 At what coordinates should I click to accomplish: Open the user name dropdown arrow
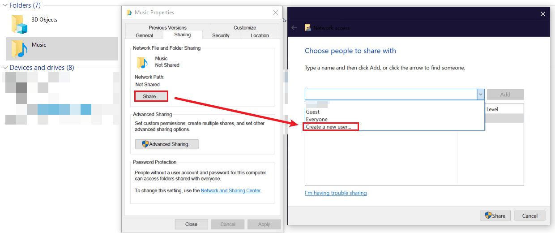pyautogui.click(x=480, y=95)
